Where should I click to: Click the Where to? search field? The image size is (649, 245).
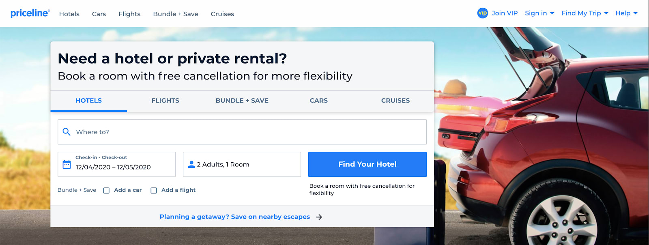(162, 131)
